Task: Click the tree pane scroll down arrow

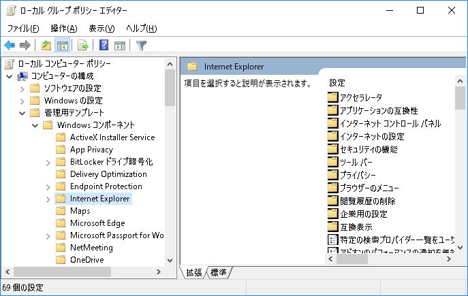Action: [x=170, y=260]
